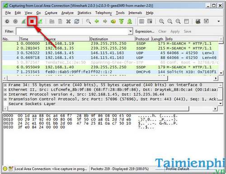This screenshot has height=174, width=226.
Task: Toggle auto scroll during live capture
Action: tap(150, 21)
